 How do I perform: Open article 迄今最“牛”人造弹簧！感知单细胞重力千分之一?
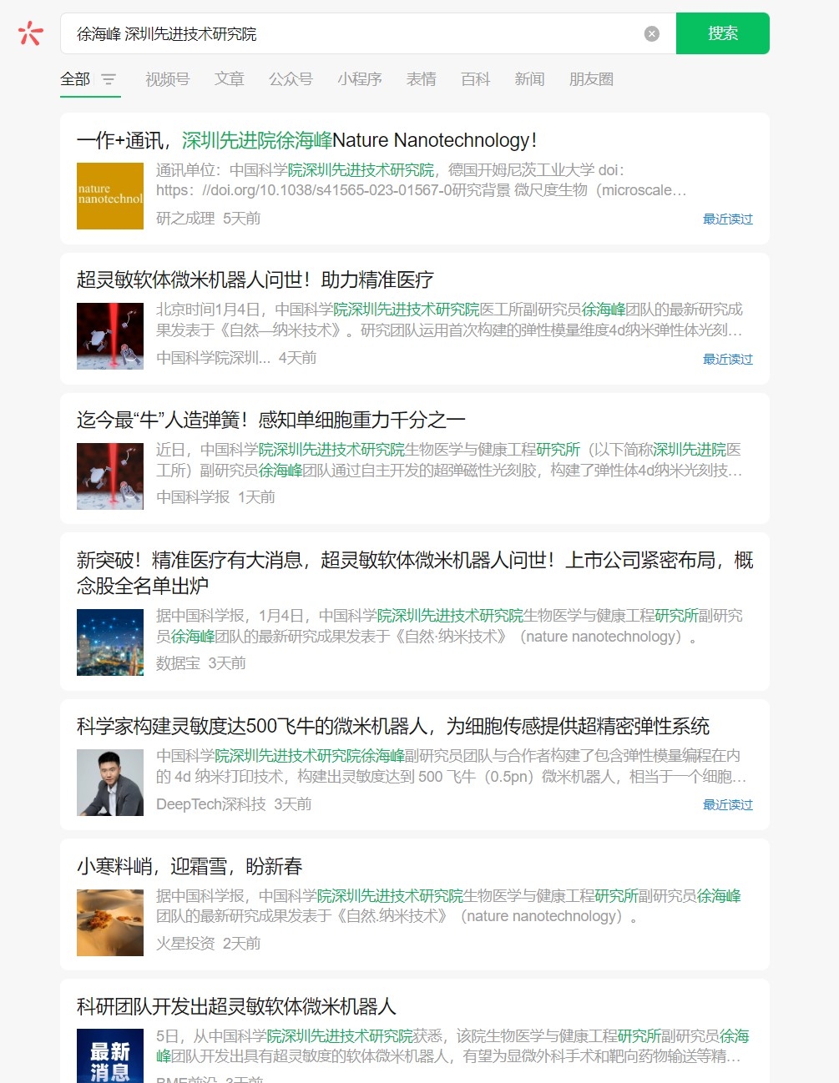point(271,420)
